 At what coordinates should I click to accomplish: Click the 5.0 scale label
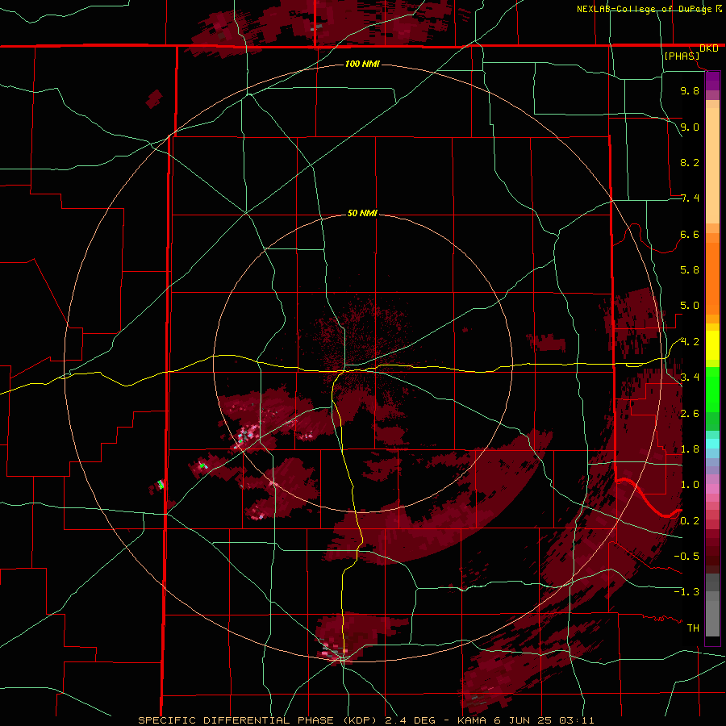pos(690,306)
